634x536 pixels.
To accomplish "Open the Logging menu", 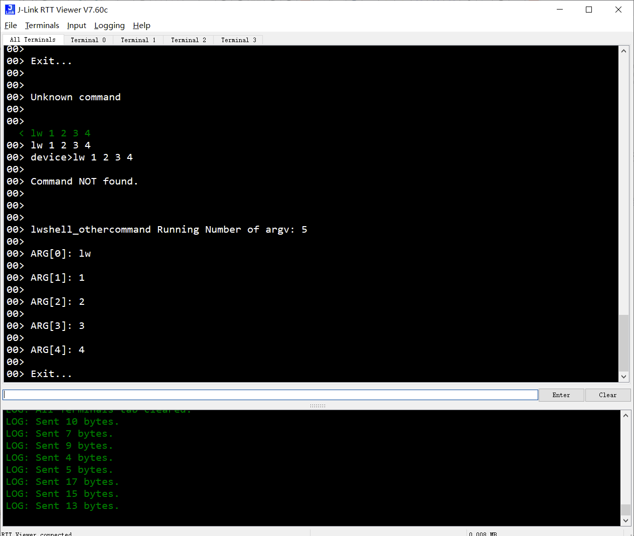I will pyautogui.click(x=109, y=26).
